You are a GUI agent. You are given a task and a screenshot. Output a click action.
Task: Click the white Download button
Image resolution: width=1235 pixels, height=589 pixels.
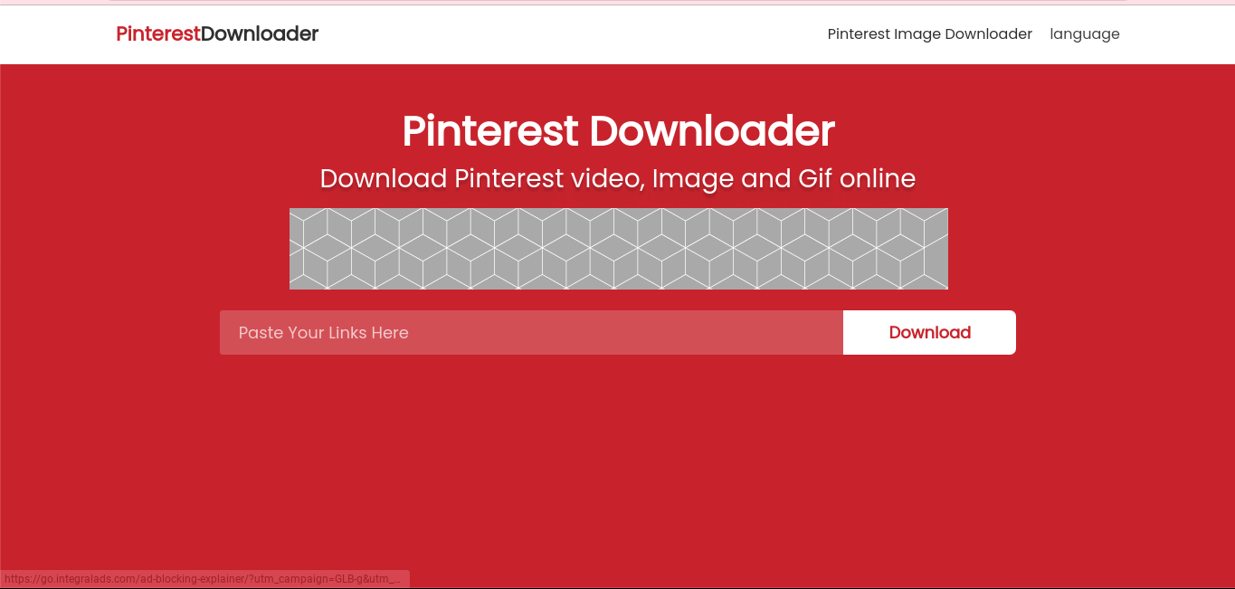click(x=929, y=333)
